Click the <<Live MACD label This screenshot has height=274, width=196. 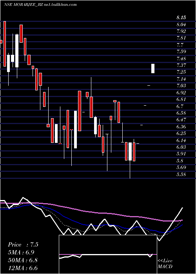(x=165, y=264)
